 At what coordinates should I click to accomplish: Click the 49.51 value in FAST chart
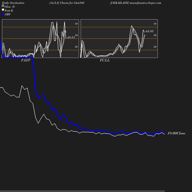click(x=71, y=37)
